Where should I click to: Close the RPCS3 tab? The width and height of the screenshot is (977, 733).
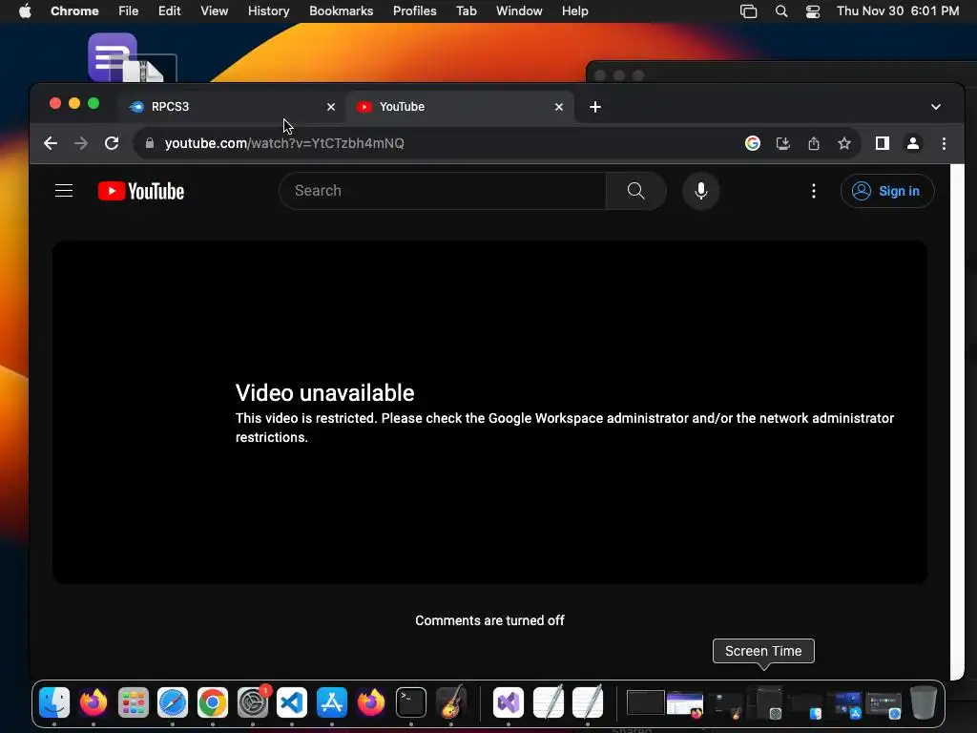point(331,107)
